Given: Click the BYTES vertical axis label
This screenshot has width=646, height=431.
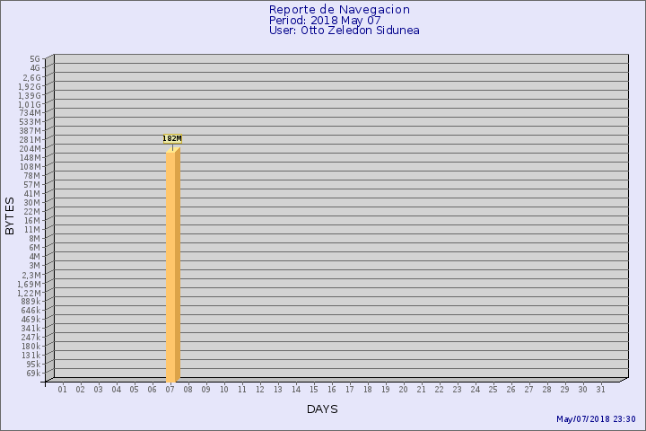Looking at the screenshot, I should pos(10,215).
